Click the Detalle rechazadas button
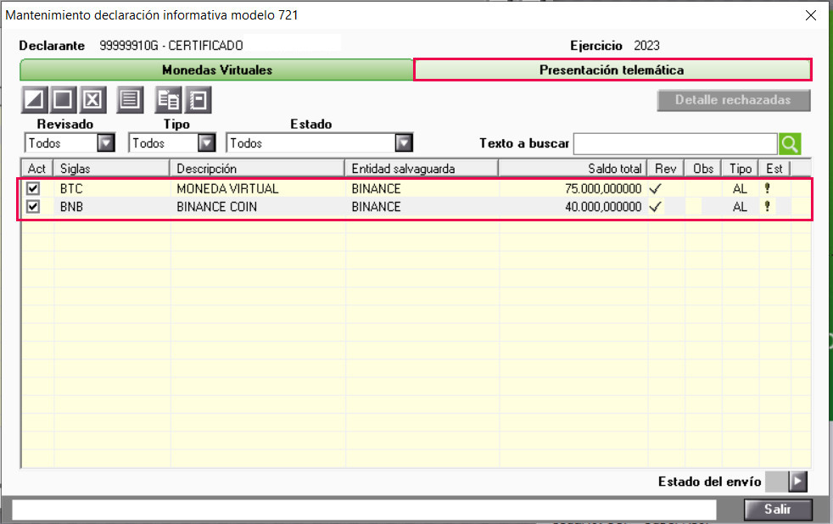 (733, 100)
